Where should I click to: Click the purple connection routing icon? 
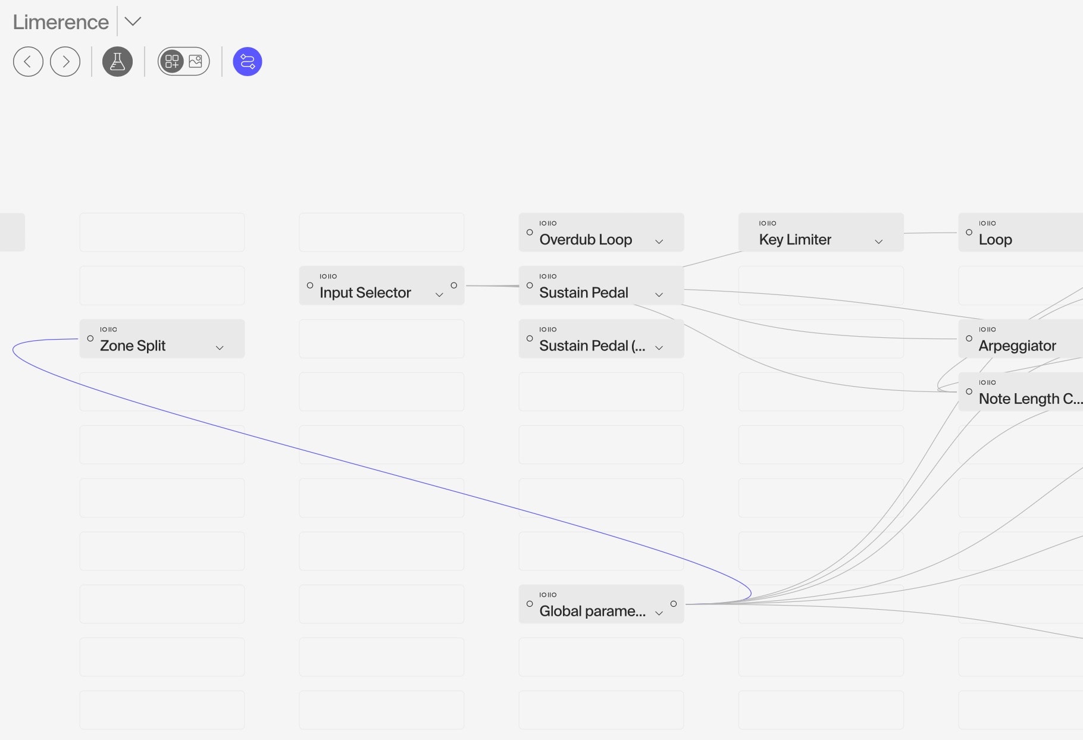click(248, 61)
